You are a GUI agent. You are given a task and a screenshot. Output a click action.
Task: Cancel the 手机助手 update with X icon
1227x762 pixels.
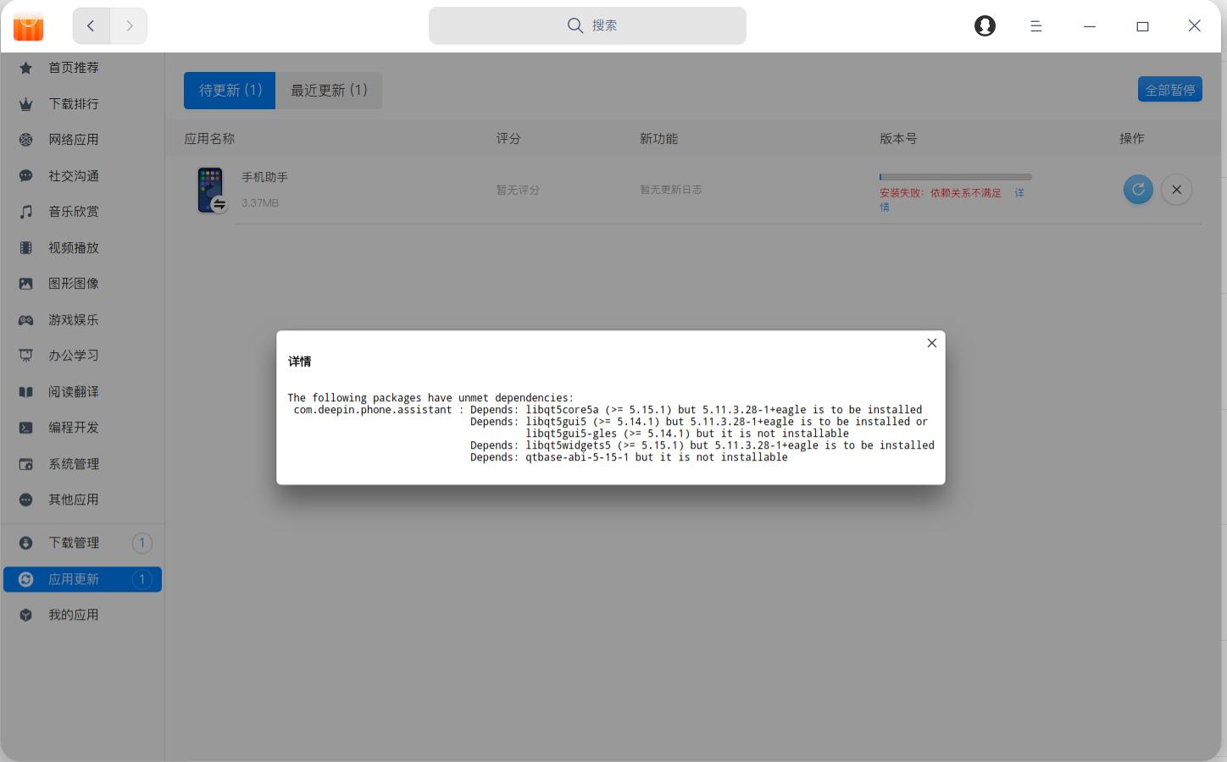pyautogui.click(x=1176, y=190)
